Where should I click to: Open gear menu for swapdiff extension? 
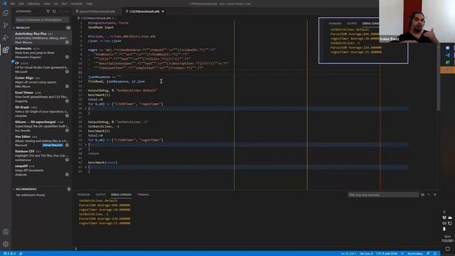[67, 174]
